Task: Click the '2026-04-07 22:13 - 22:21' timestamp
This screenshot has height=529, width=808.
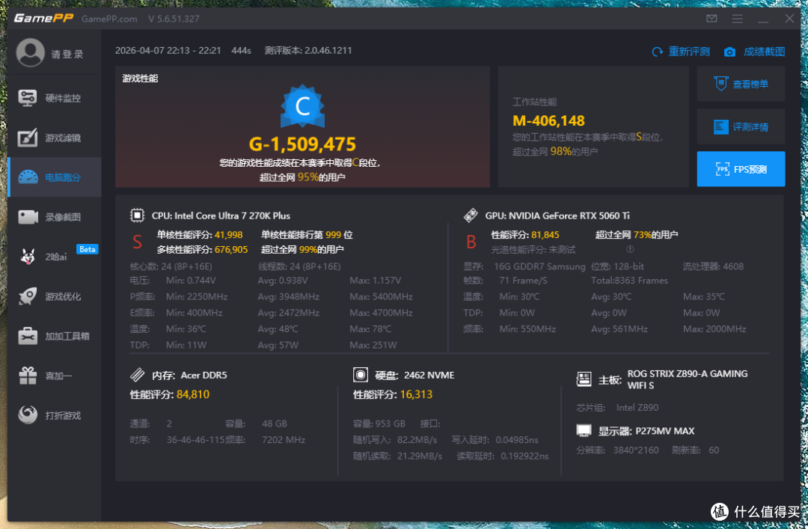Action: (x=168, y=51)
